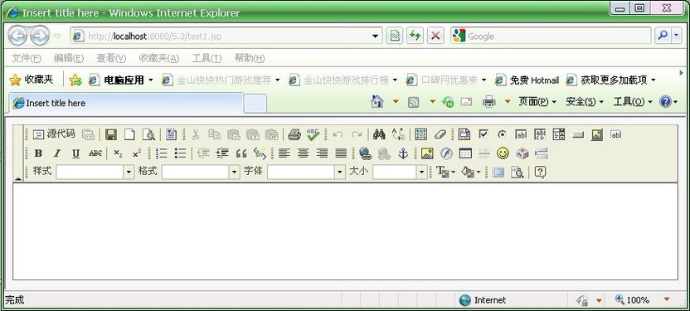Image resolution: width=690 pixels, height=311 pixels.
Task: Open the 字体 (Font) dropdown
Action: (306, 172)
